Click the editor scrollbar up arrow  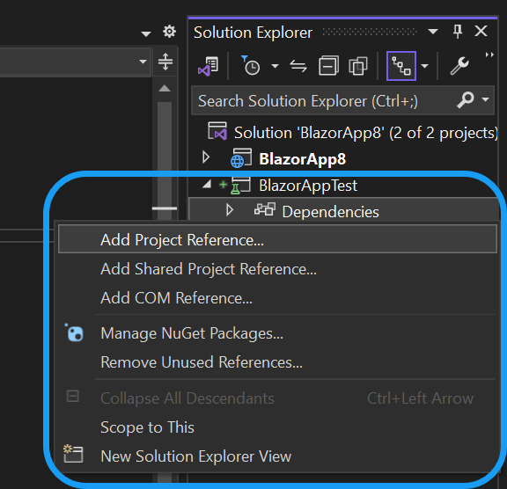coord(165,88)
